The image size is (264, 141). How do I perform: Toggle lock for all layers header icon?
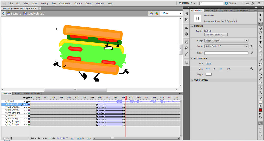27,98
